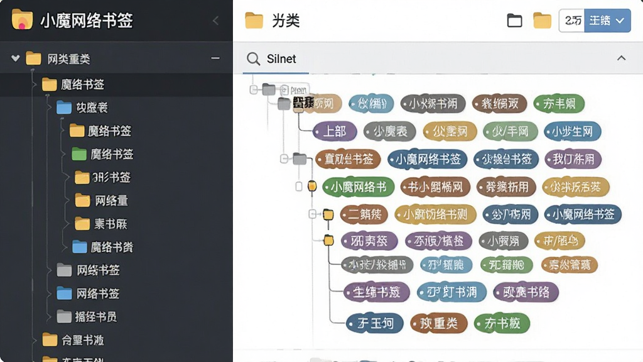Click the minus icon beside 网类重类
Viewport: 643px width, 362px height.
tap(215, 58)
